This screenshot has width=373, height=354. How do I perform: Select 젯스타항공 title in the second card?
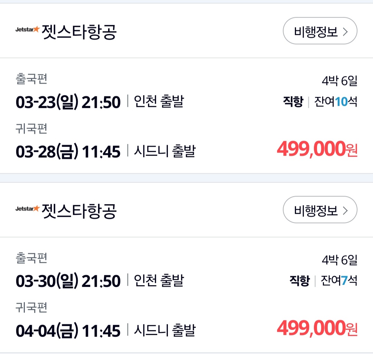pos(79,211)
